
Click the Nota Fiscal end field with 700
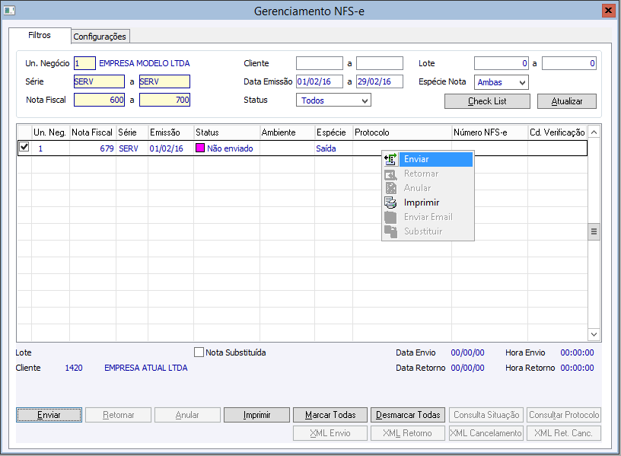click(x=164, y=100)
